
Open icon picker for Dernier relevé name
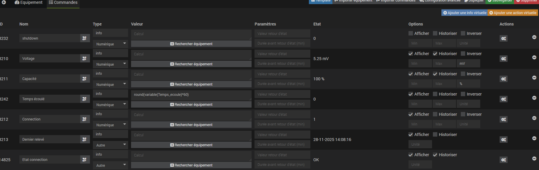(x=85, y=139)
